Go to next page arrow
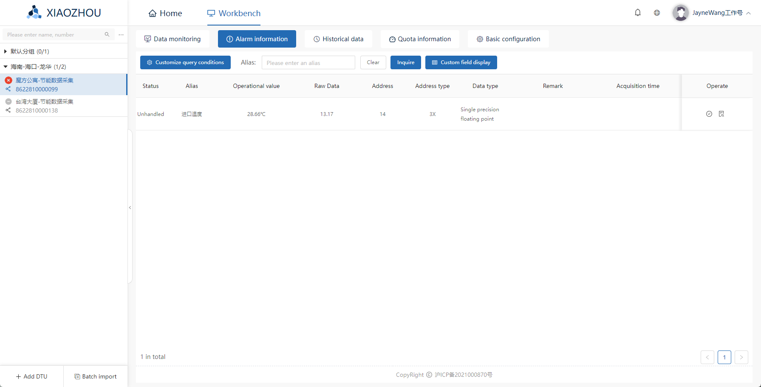 coord(741,357)
